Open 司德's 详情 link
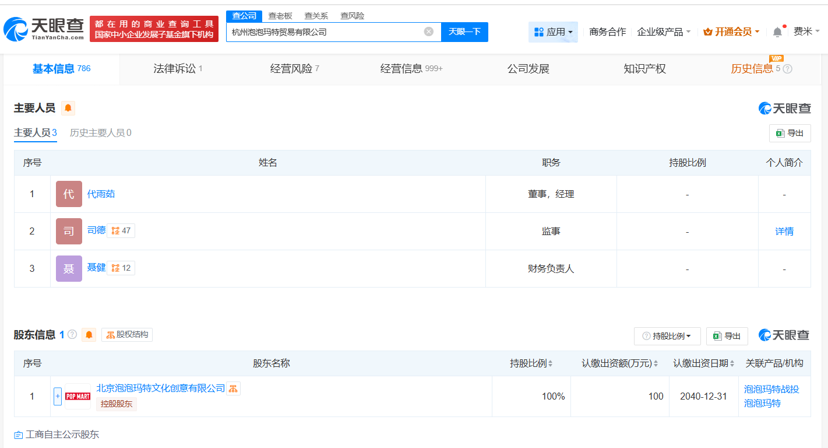Image resolution: width=828 pixels, height=448 pixels. (x=784, y=231)
